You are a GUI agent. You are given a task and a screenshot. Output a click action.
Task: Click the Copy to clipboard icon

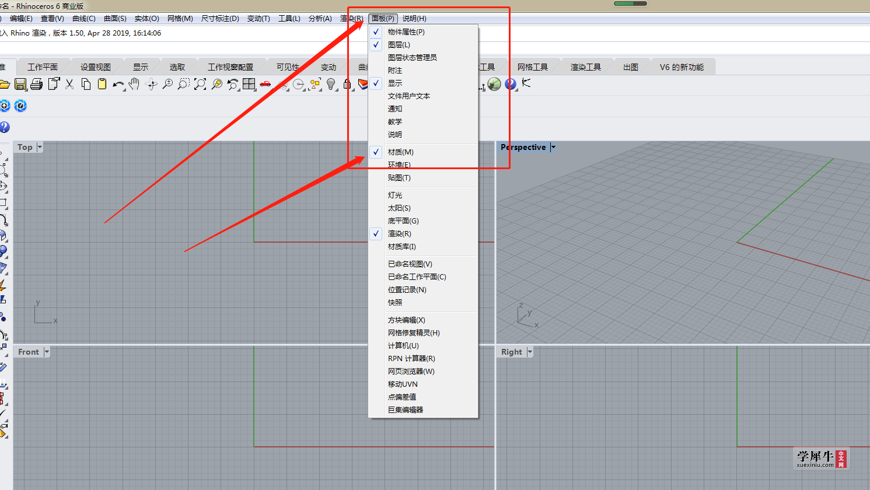coord(86,85)
